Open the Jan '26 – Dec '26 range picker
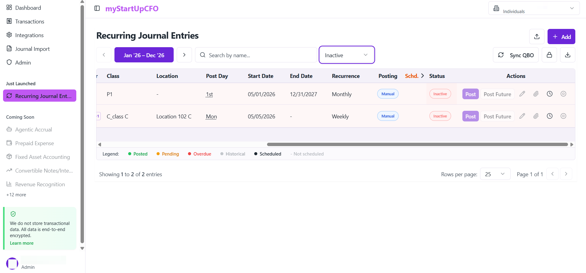The height and width of the screenshot is (273, 586). pyautogui.click(x=144, y=55)
